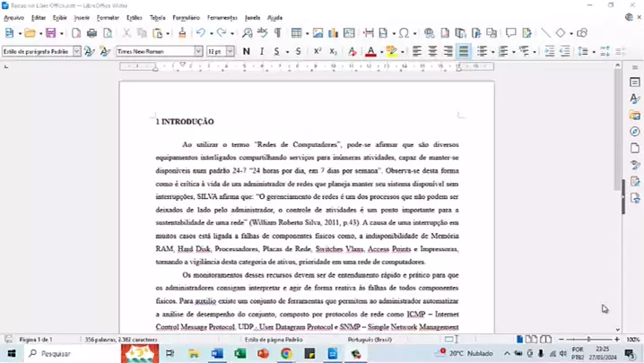Open the 12 pt font size dropdown
Image resolution: width=644 pixels, height=363 pixels.
coord(231,52)
